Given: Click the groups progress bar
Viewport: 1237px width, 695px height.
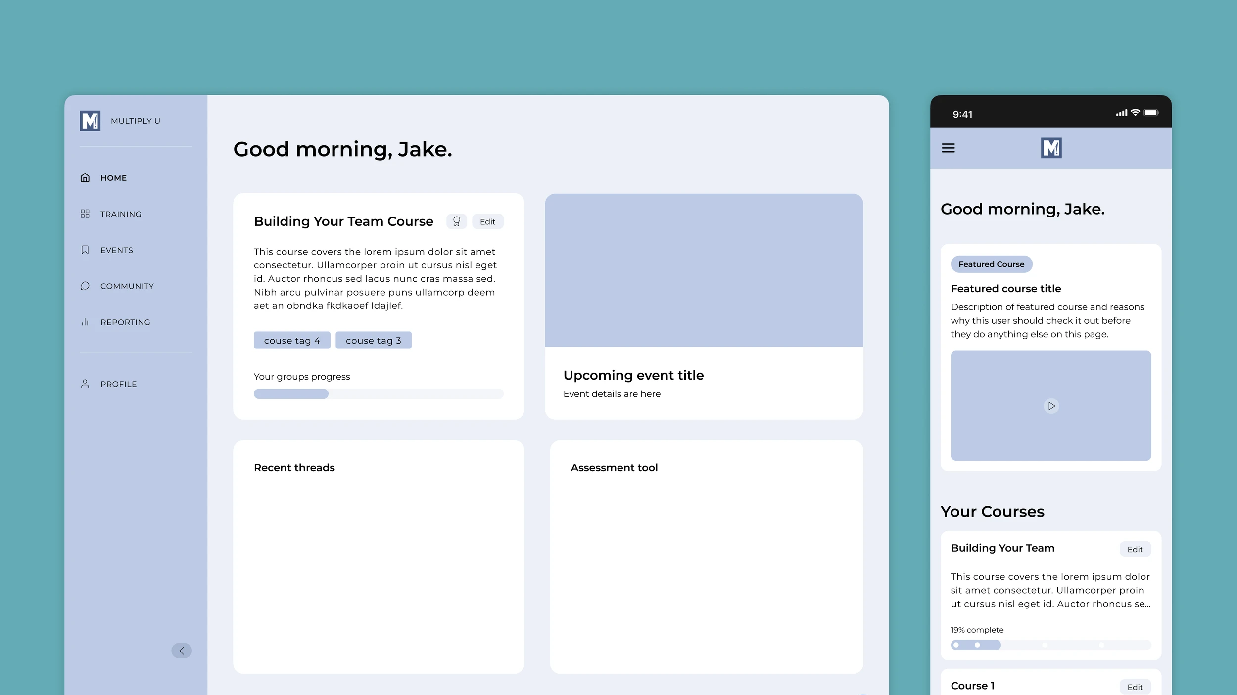Looking at the screenshot, I should point(379,394).
